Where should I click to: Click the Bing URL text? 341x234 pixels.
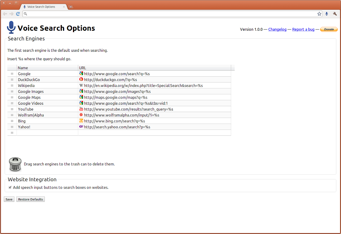[114, 121]
